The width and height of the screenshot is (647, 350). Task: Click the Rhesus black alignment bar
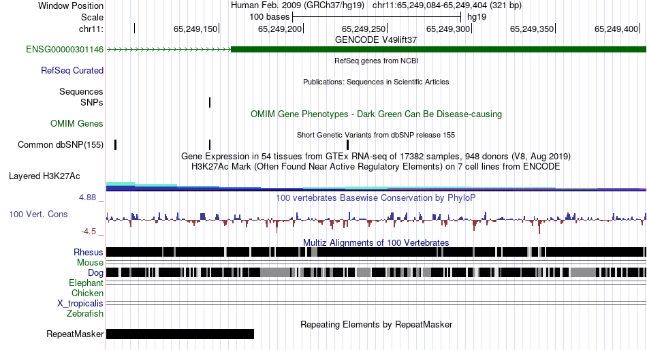pyautogui.click(x=376, y=252)
